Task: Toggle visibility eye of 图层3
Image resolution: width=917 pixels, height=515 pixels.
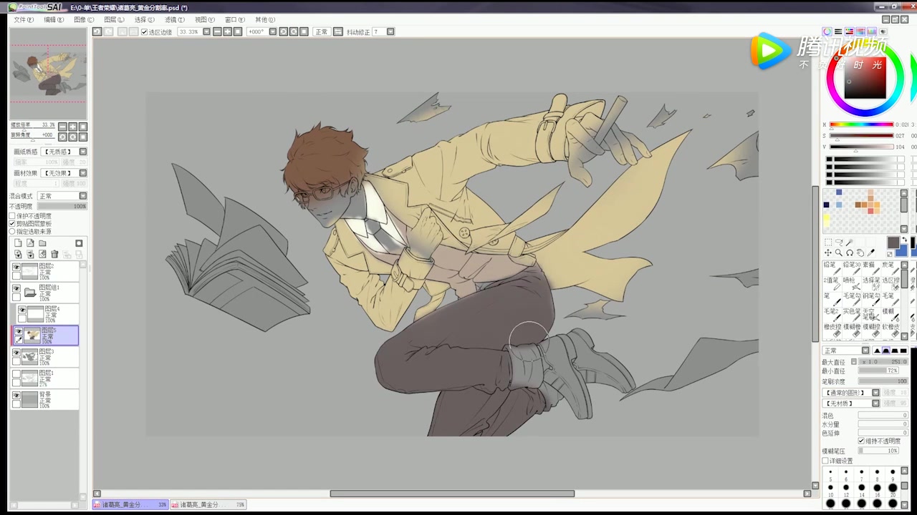Action: (16, 353)
